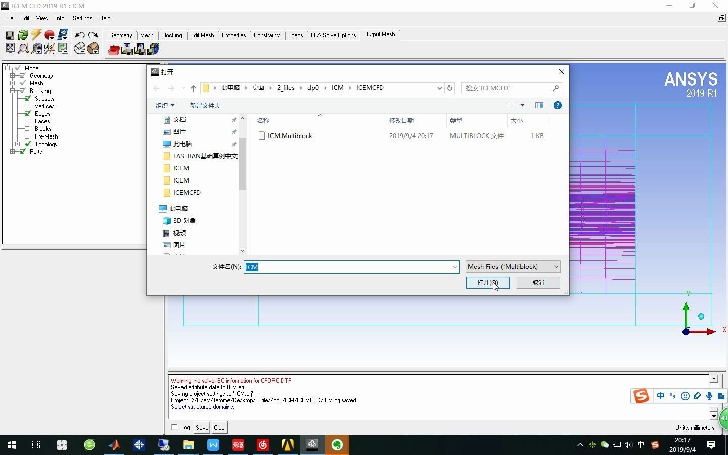Viewport: 728px width, 455px height.
Task: Click the blue Fluent mesh file icon
Action: [63, 35]
